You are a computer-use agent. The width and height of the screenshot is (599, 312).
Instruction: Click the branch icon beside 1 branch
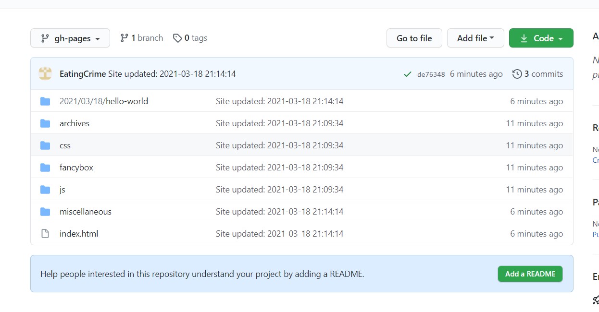coord(125,38)
